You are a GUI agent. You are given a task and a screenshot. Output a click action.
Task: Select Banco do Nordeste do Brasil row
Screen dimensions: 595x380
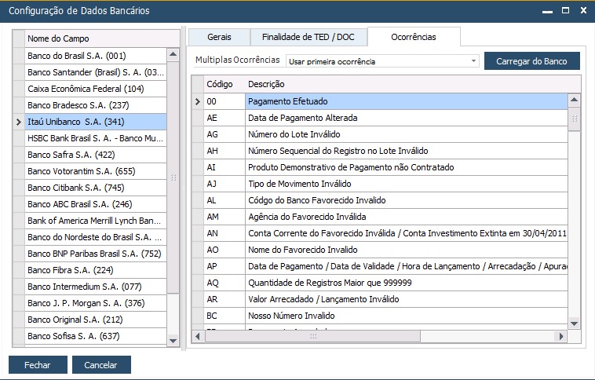click(96, 237)
